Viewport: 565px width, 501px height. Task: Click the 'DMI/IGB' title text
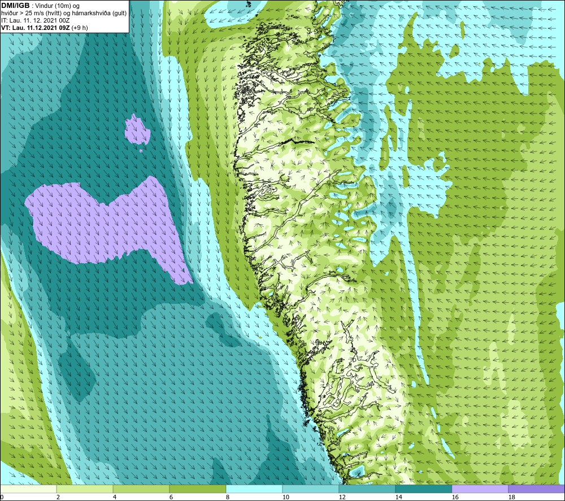click(15, 6)
